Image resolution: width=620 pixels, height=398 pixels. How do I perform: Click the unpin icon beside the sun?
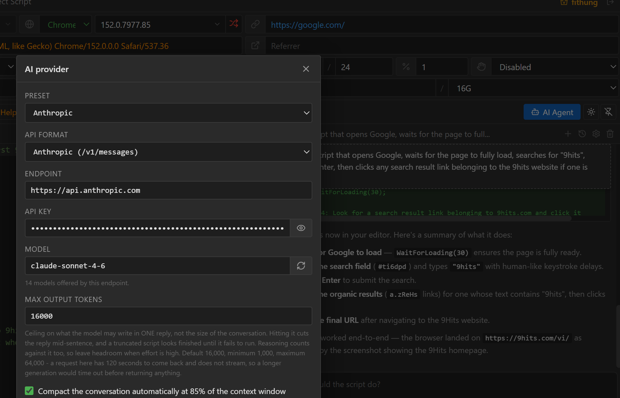pos(608,112)
